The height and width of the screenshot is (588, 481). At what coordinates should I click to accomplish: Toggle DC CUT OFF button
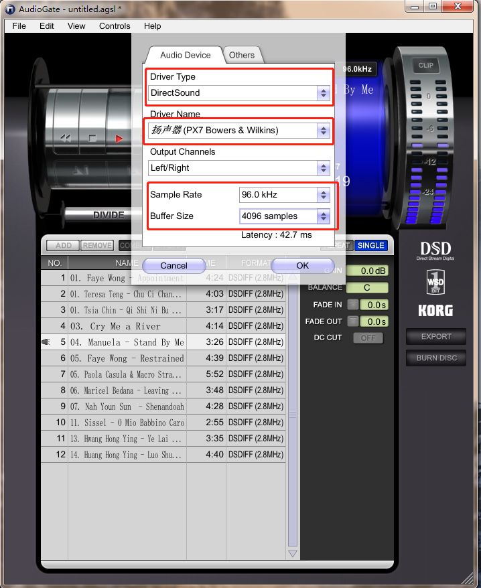coord(368,338)
